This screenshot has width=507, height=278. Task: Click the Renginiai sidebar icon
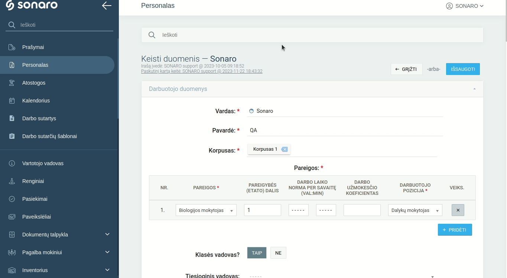click(12, 181)
